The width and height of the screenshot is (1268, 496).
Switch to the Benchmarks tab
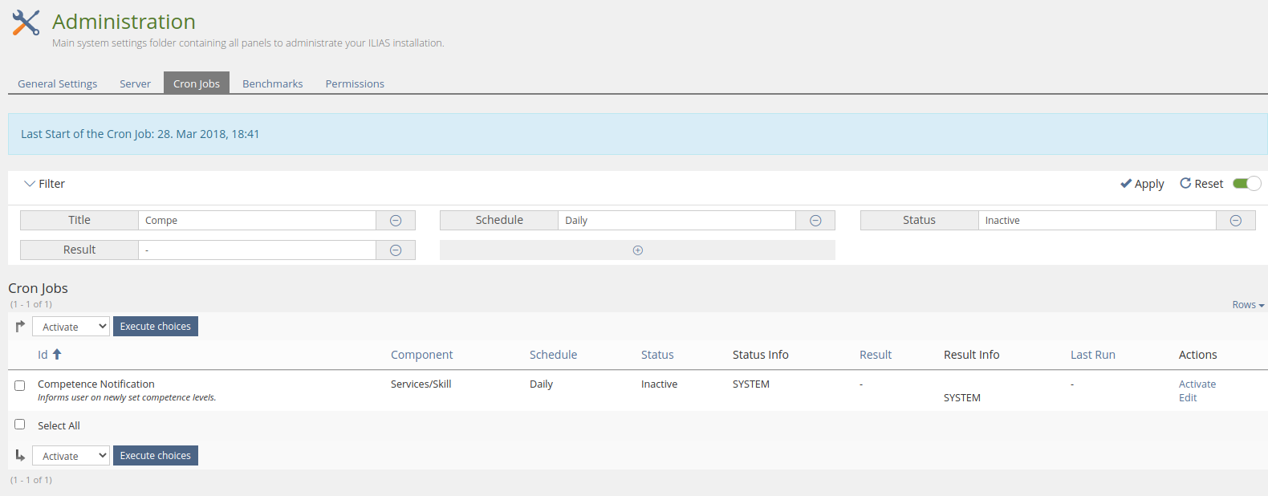point(273,83)
